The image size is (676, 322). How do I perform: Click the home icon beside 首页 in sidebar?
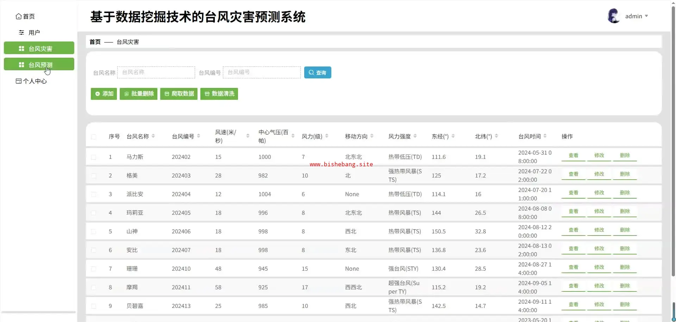[19, 17]
